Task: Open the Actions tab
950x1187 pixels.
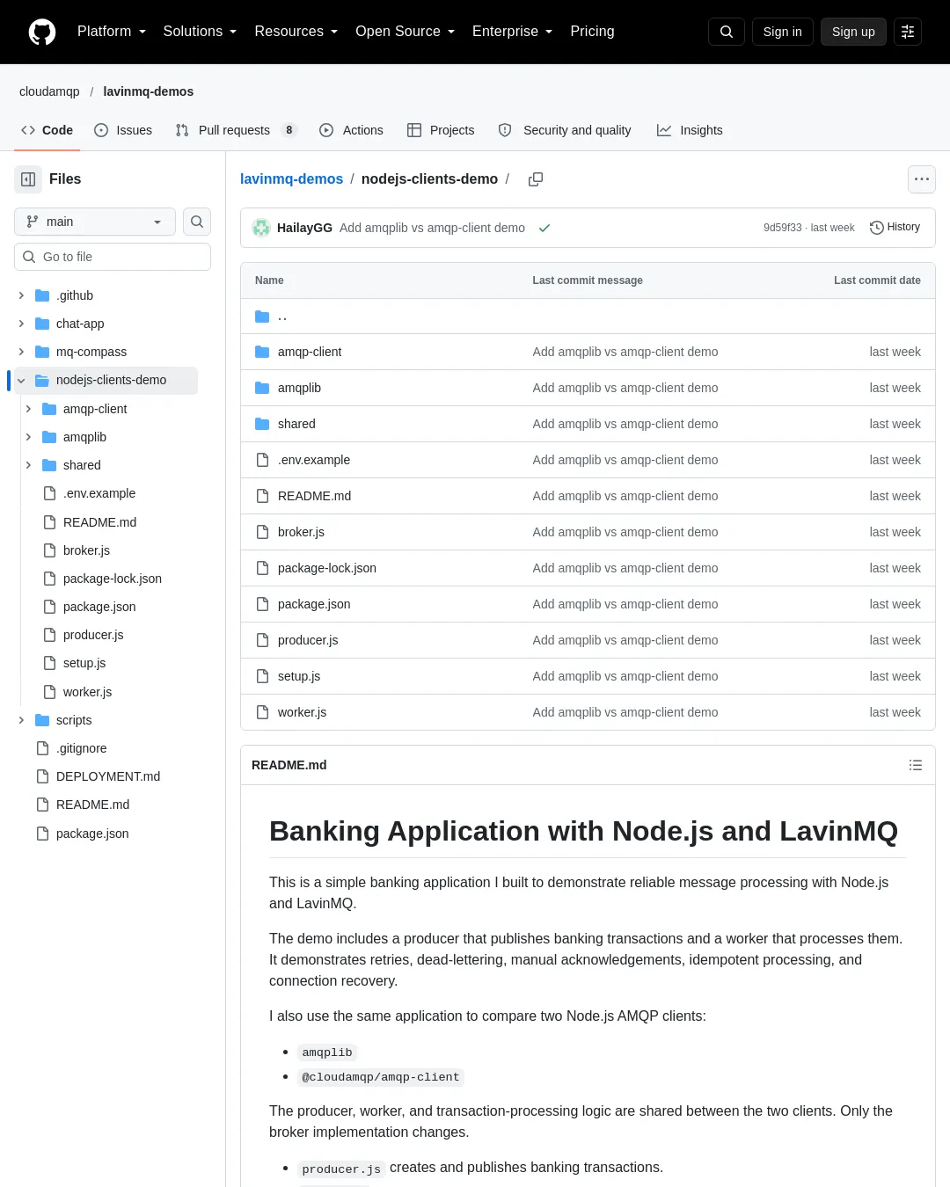Action: coord(351,130)
